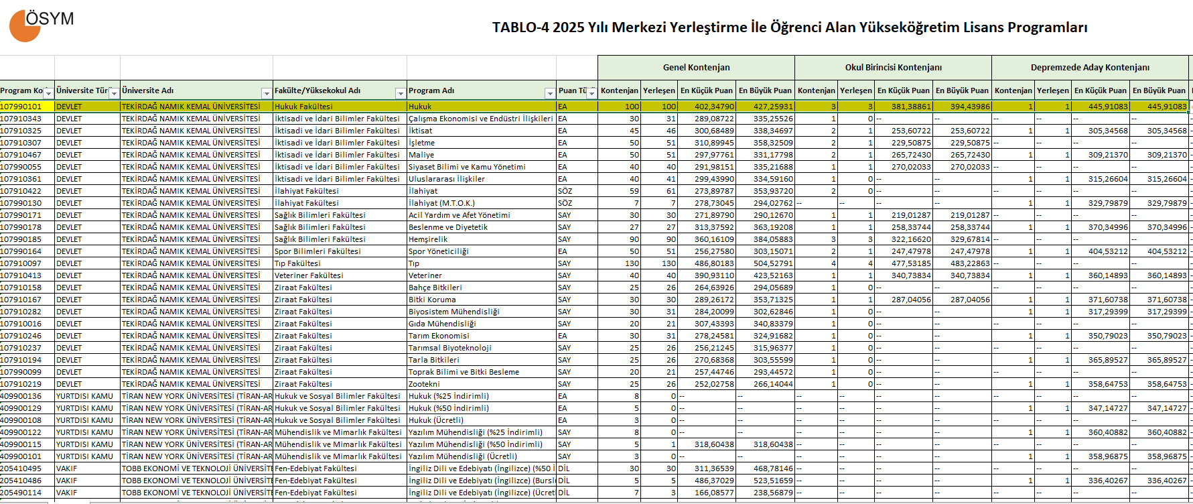Select the Hemşirelik program cell

tap(482, 239)
